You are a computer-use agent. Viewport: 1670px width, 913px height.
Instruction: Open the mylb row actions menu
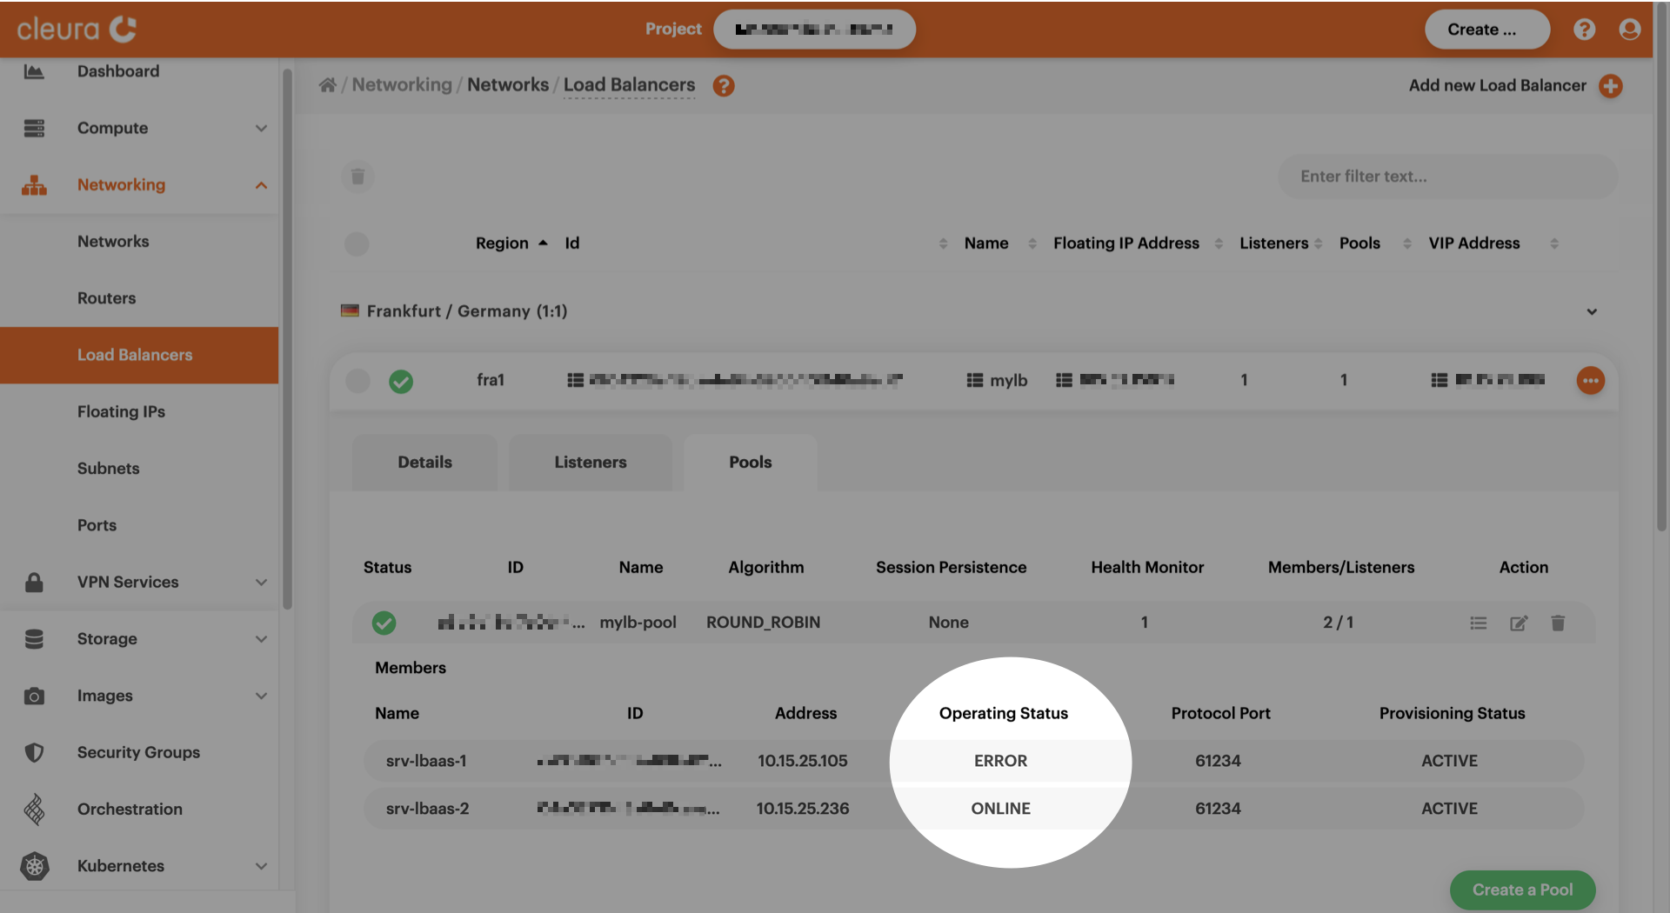(1590, 380)
